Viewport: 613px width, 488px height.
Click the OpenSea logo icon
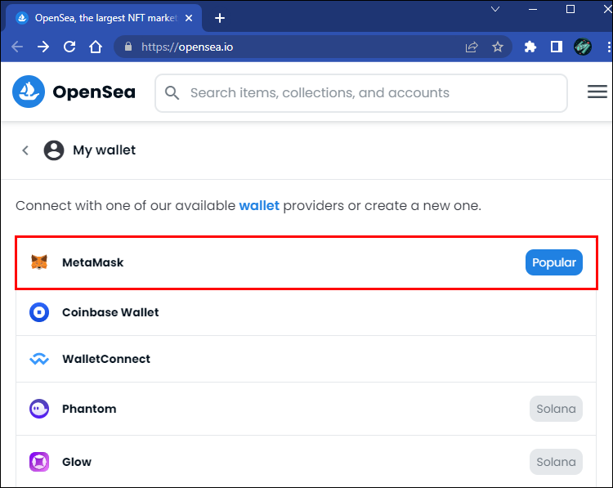[29, 92]
